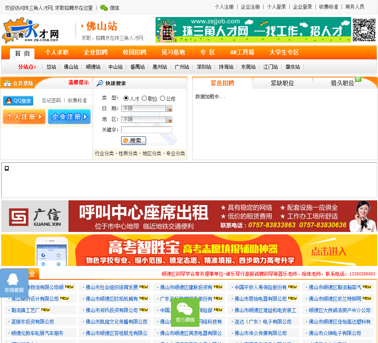Click the blue 企业注册 button
This screenshot has height=343, width=378.
click(69, 117)
